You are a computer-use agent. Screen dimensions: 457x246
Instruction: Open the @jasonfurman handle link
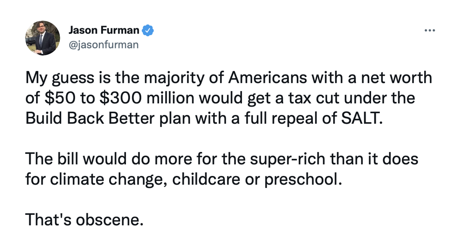104,45
